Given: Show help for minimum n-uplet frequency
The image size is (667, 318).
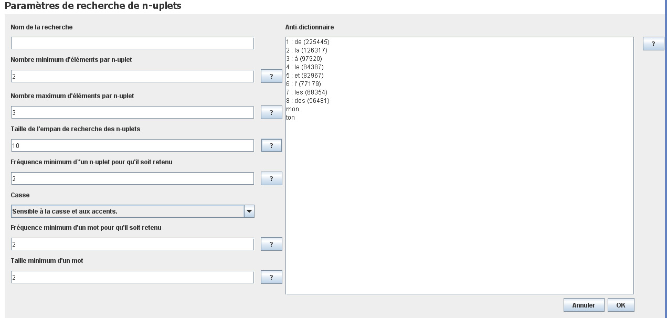Looking at the screenshot, I should pyautogui.click(x=271, y=178).
